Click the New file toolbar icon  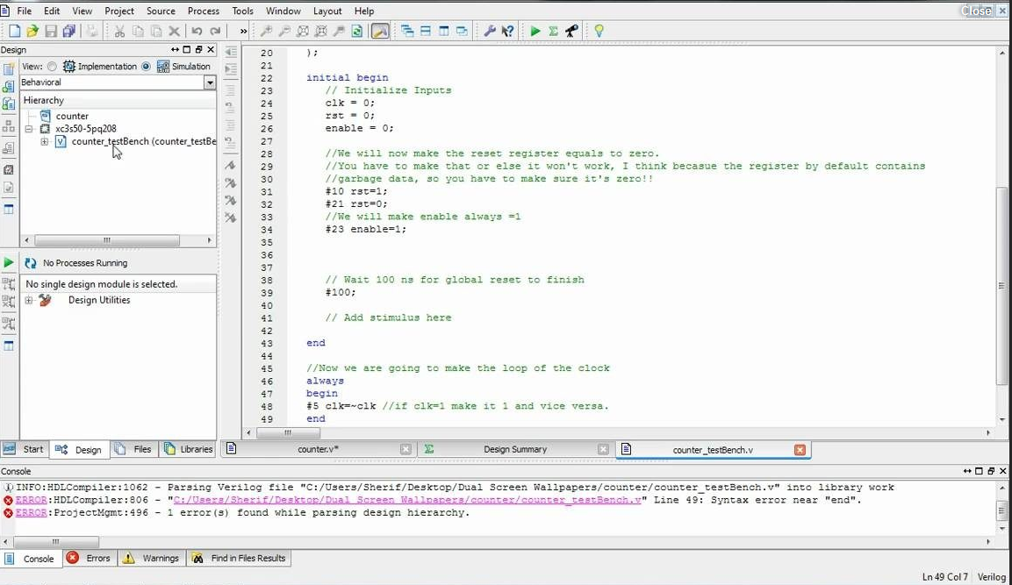14,32
